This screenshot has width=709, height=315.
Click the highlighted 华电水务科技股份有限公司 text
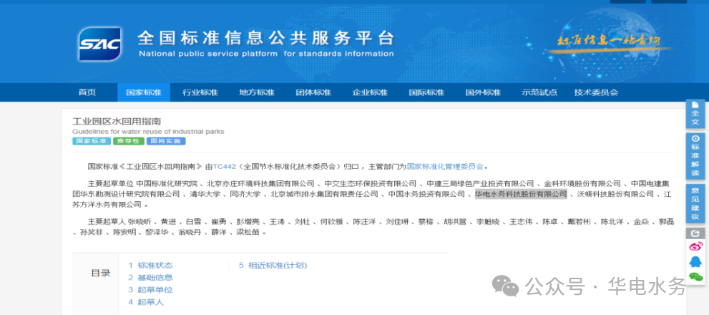click(x=520, y=194)
